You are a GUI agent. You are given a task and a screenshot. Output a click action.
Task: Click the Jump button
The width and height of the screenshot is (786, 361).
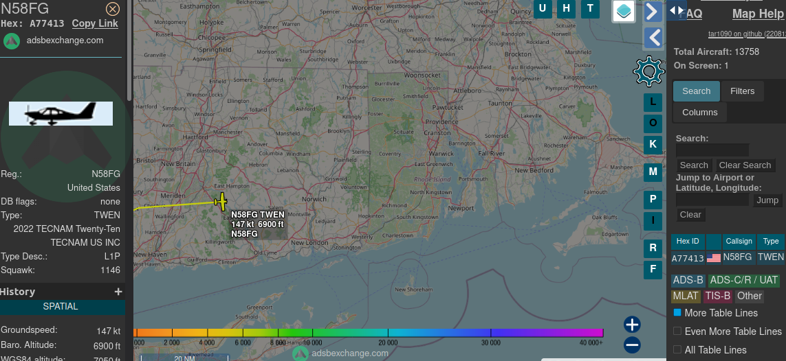[x=767, y=200]
